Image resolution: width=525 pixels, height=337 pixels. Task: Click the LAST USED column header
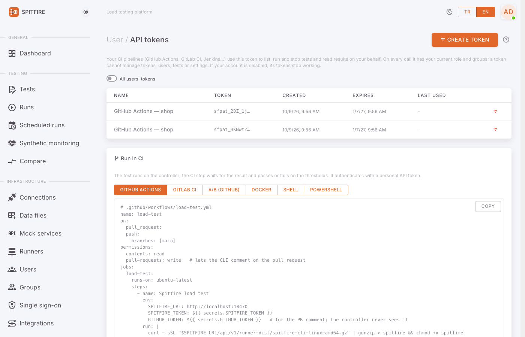(432, 95)
